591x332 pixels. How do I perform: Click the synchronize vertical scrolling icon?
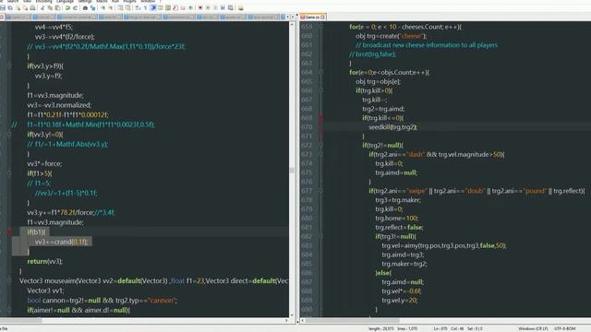[x=120, y=8]
